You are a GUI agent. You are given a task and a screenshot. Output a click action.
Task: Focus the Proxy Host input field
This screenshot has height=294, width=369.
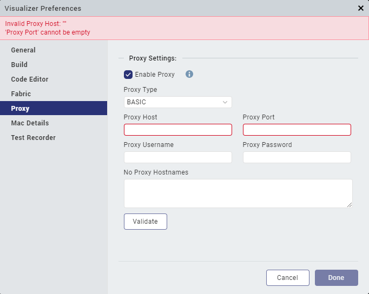coord(177,130)
